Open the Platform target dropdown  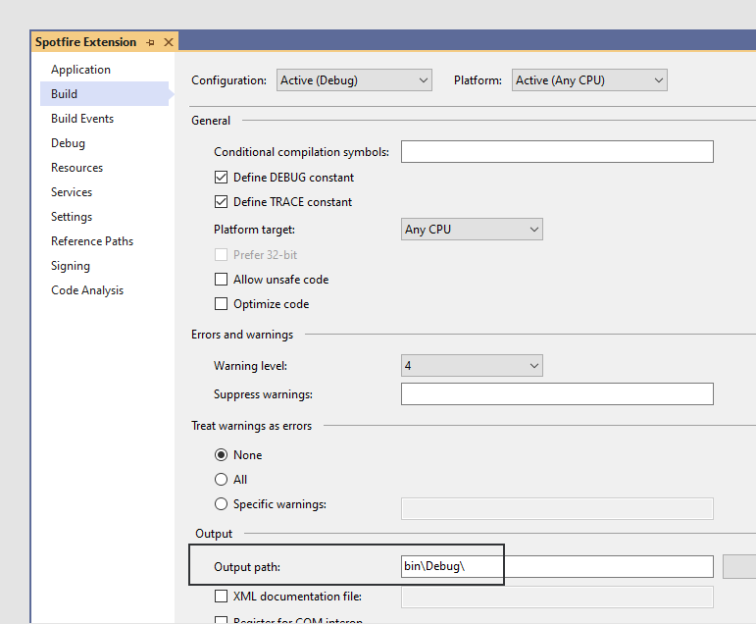click(x=472, y=230)
